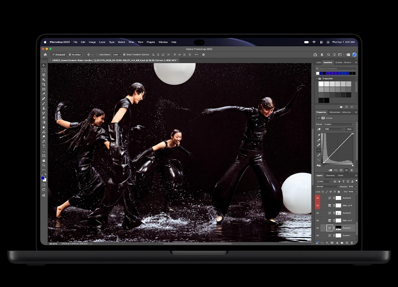The height and width of the screenshot is (287, 398).
Task: Switch to the Channels tab
Action: (330, 175)
